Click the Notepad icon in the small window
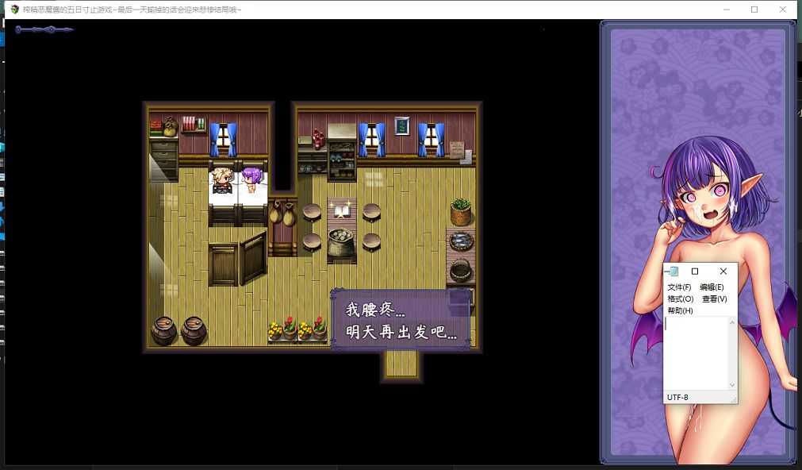Viewport: 802px width, 470px height. coord(673,272)
